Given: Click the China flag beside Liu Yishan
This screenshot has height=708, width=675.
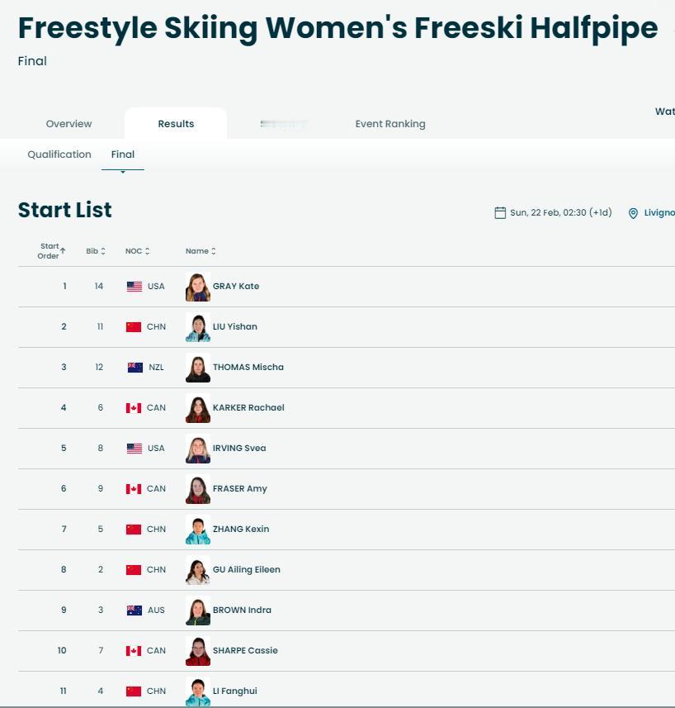Looking at the screenshot, I should (x=134, y=327).
